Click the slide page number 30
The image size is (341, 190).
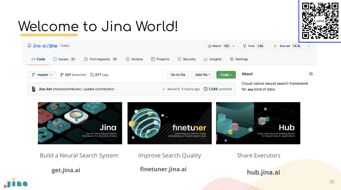[x=332, y=182]
